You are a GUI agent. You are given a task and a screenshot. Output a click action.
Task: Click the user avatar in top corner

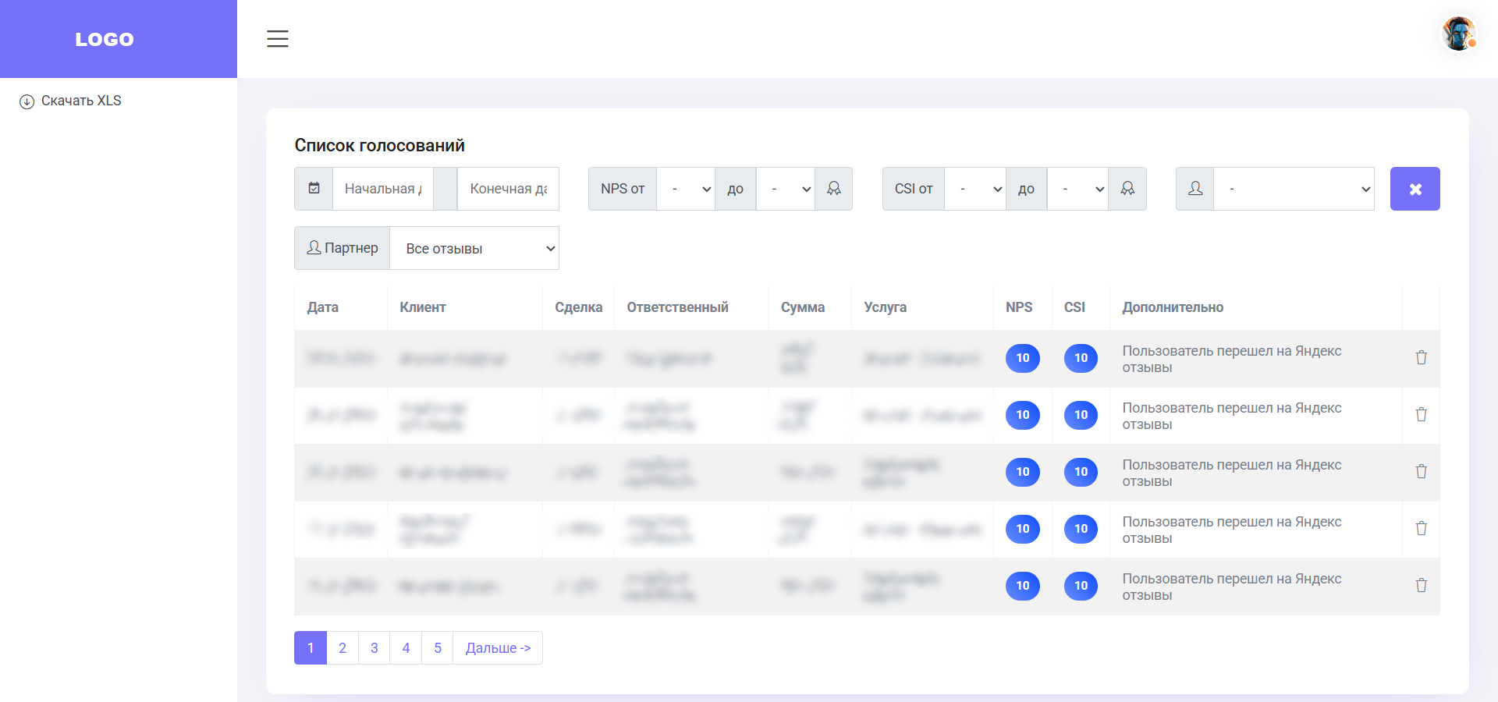click(x=1457, y=34)
